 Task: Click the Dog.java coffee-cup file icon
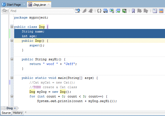pos(30,4)
